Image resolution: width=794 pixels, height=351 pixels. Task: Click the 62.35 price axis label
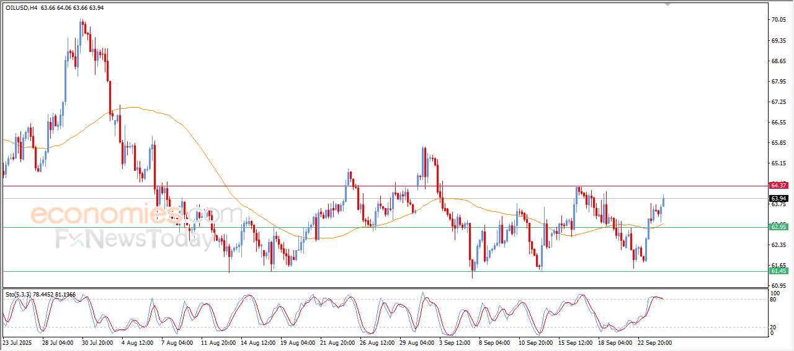coord(779,245)
